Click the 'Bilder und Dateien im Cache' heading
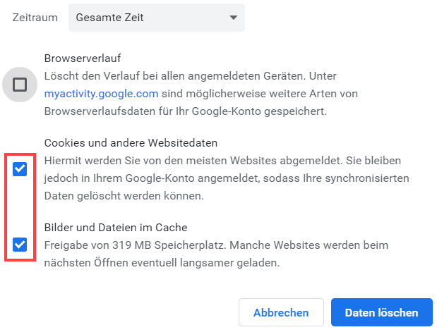The image size is (437, 332). coord(115,228)
